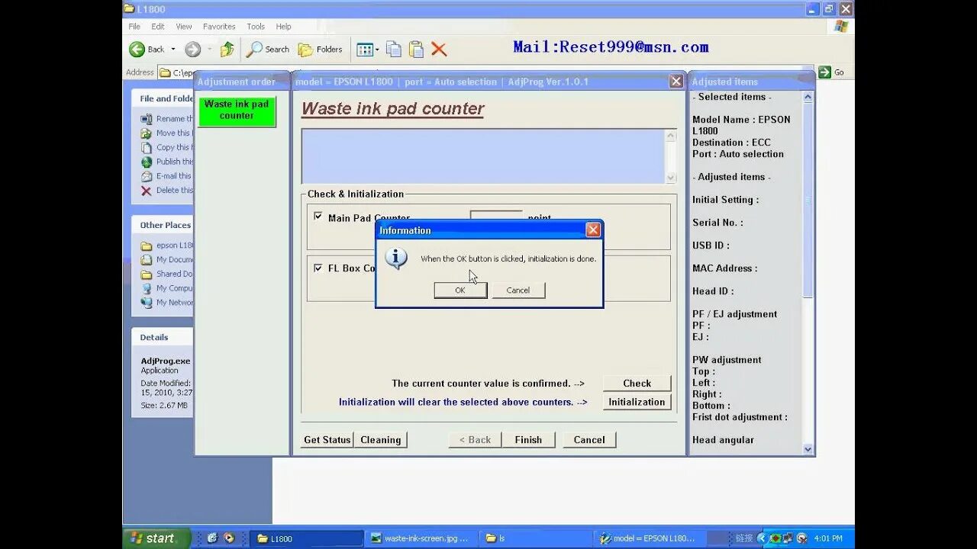Click the Check button
977x549 pixels.
click(637, 384)
